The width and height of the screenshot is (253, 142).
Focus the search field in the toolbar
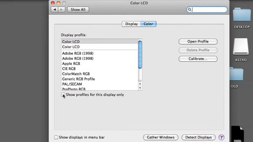coord(207,9)
